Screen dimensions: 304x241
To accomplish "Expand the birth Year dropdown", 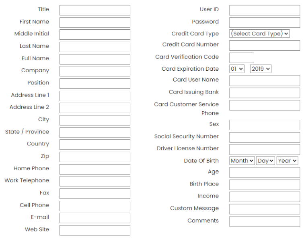I will [x=287, y=161].
